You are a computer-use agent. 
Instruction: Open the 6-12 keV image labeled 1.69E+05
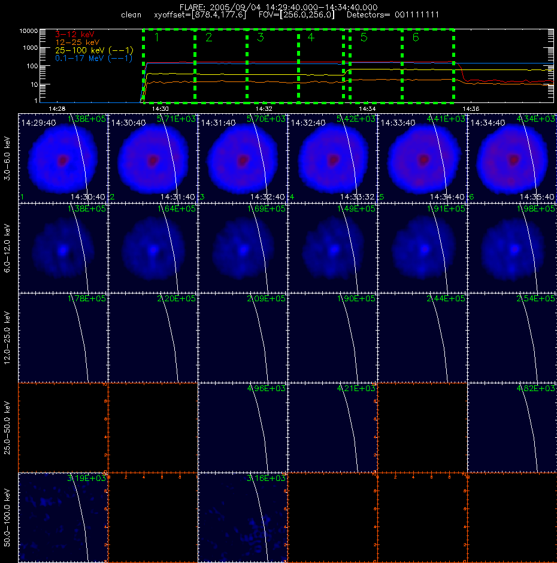point(243,248)
